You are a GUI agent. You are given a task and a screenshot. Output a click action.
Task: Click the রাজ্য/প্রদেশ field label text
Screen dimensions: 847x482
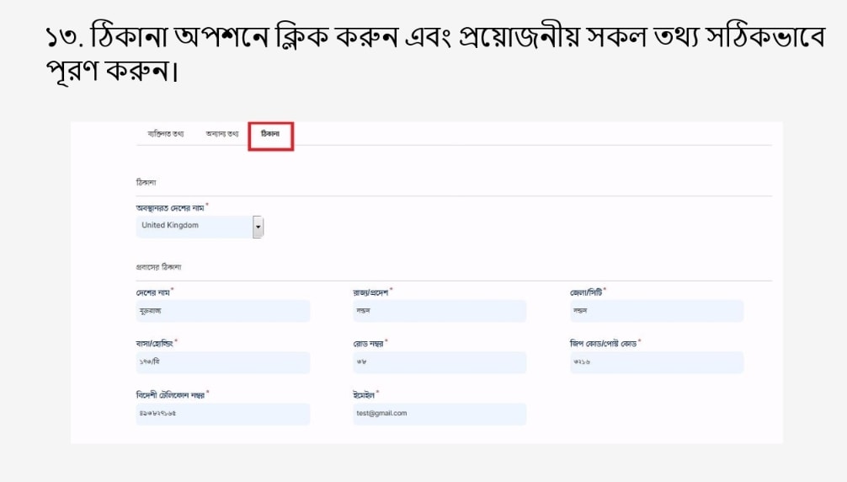point(371,292)
